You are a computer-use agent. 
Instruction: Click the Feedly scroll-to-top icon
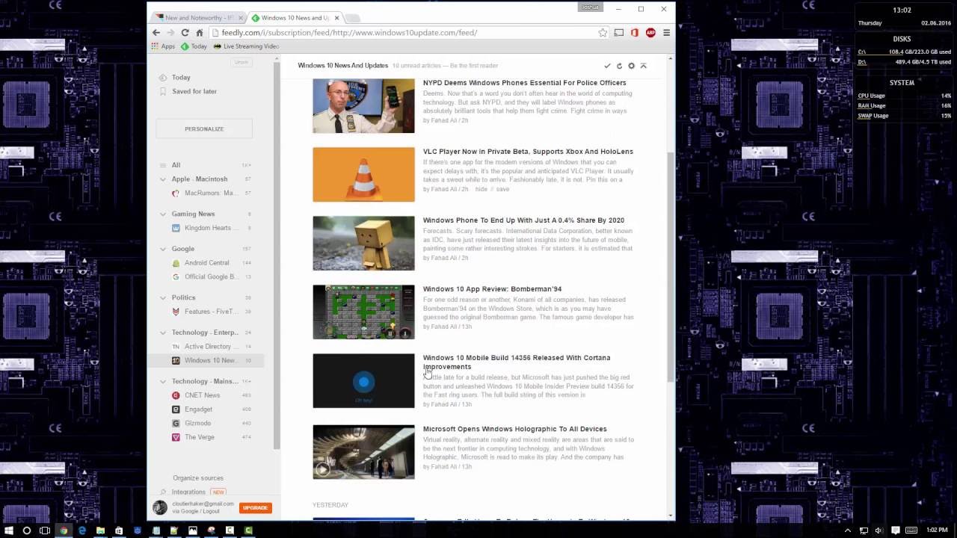(643, 66)
